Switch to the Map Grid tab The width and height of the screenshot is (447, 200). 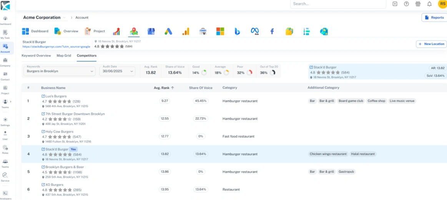click(x=64, y=56)
